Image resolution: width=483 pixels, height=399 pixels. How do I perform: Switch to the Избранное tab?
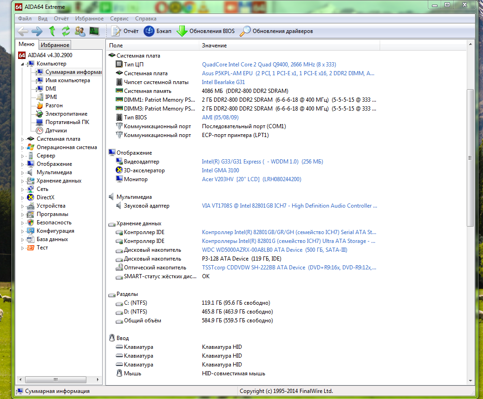coord(55,45)
